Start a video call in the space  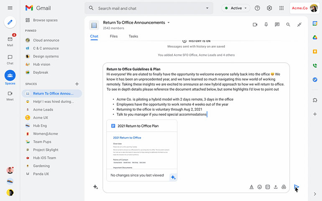point(255,25)
